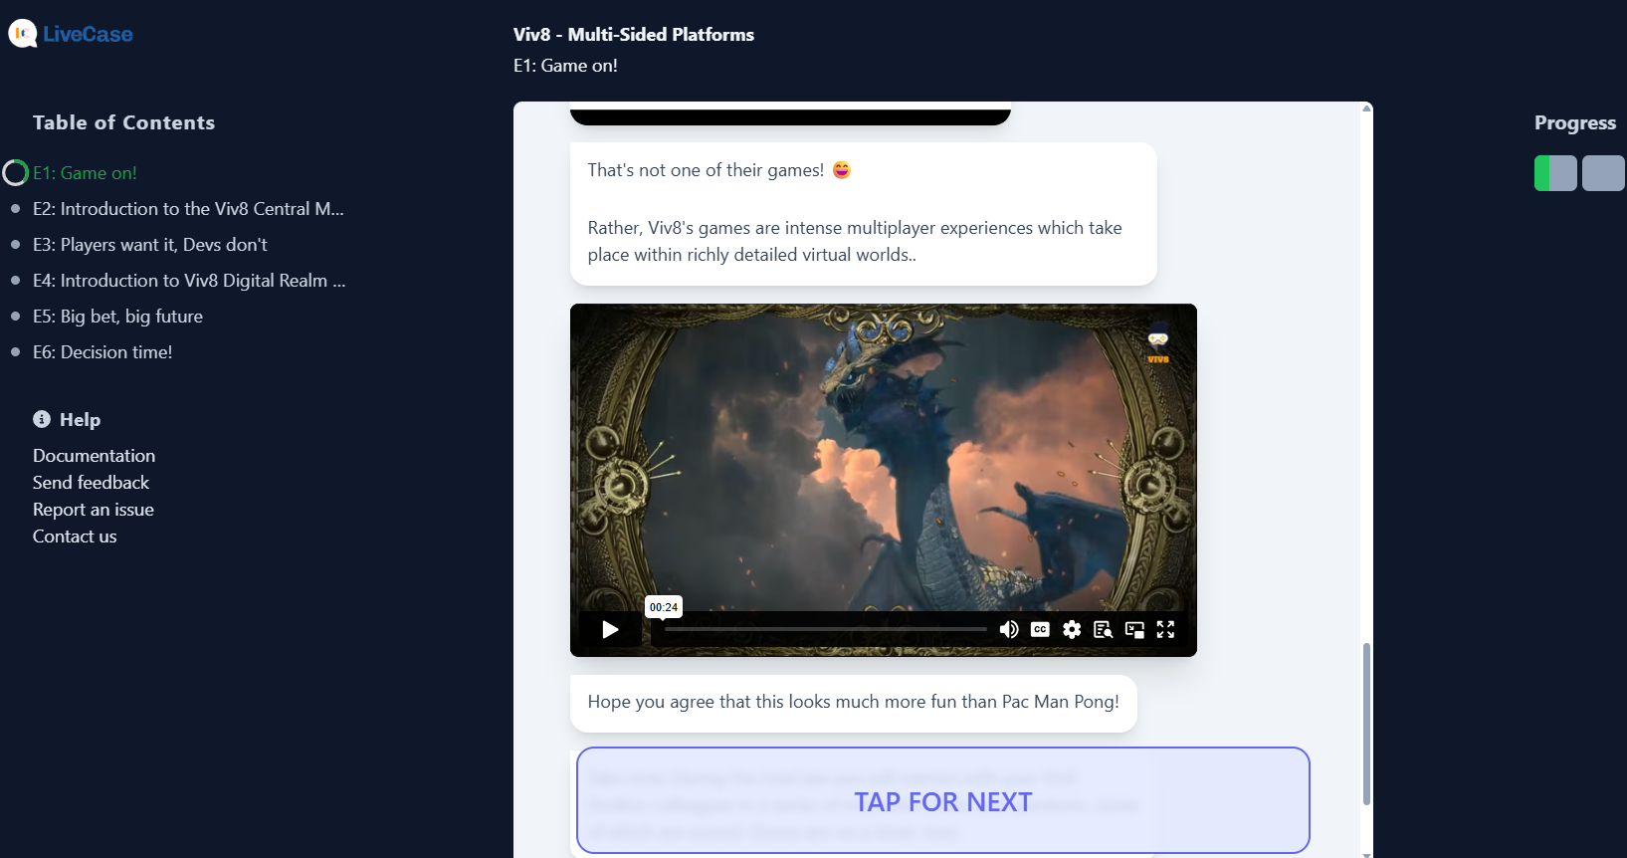This screenshot has width=1627, height=858.
Task: Tap for next message
Action: [x=942, y=800]
